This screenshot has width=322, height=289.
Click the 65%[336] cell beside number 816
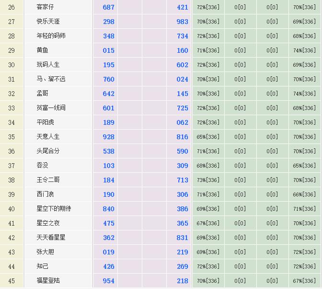[x=208, y=137]
